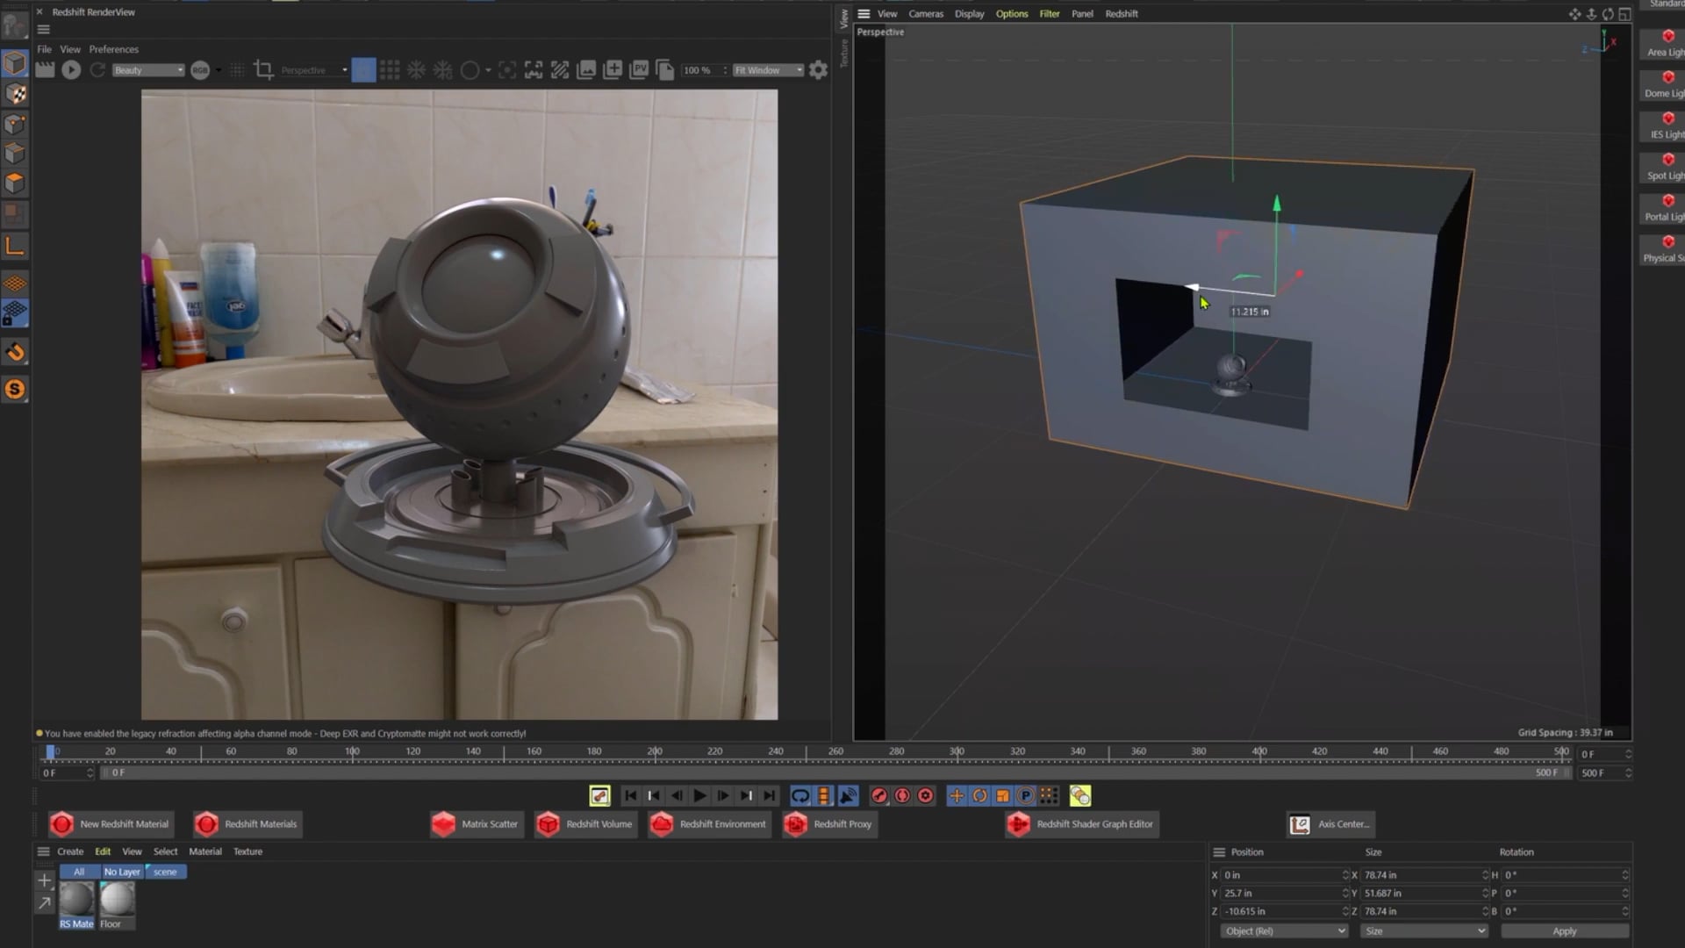The height and width of the screenshot is (948, 1685).
Task: Open RenderView settings gear
Action: pyautogui.click(x=818, y=69)
